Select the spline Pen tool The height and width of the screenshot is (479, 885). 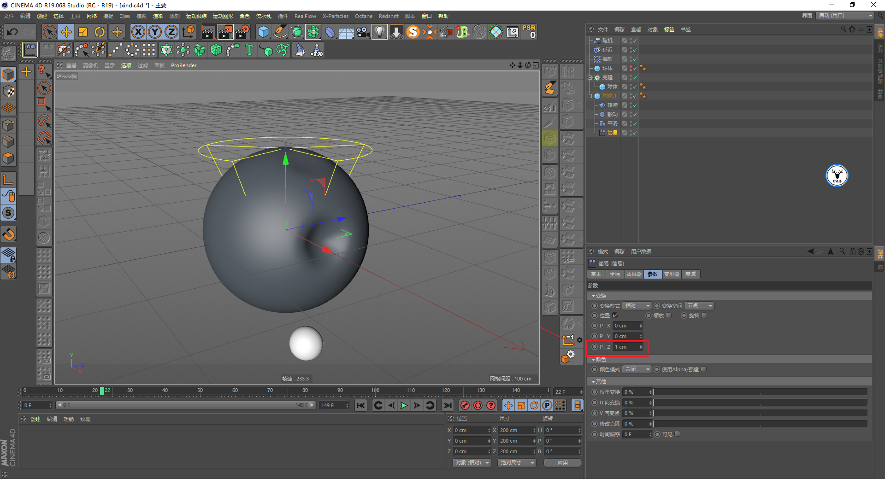280,32
